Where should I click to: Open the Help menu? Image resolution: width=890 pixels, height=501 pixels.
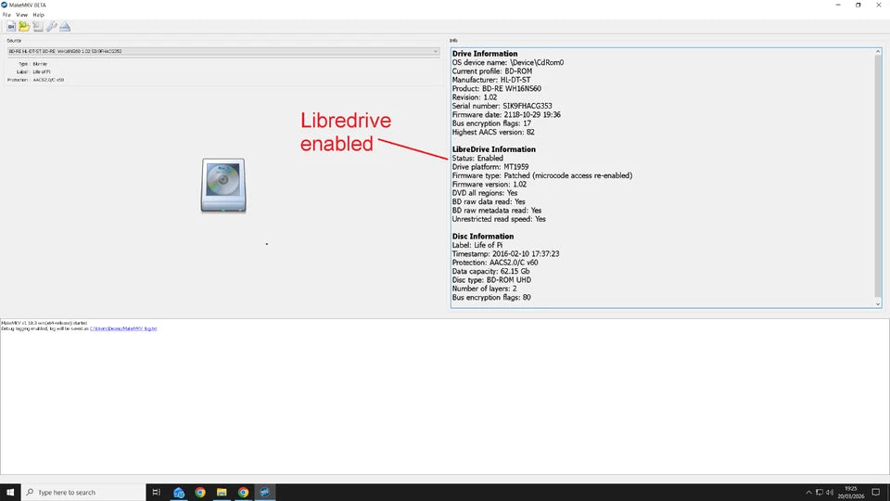click(38, 15)
